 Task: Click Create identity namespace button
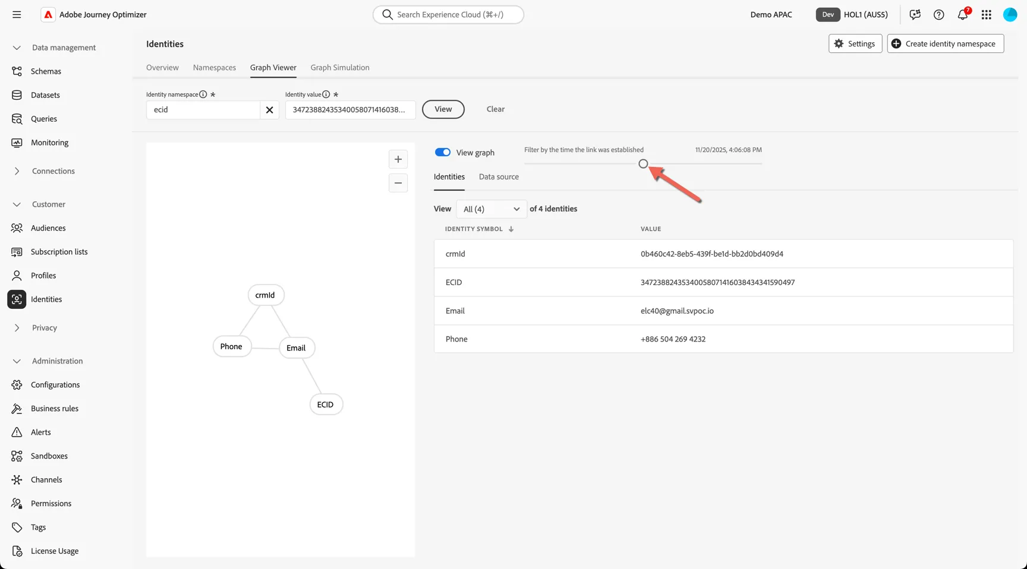tap(946, 43)
